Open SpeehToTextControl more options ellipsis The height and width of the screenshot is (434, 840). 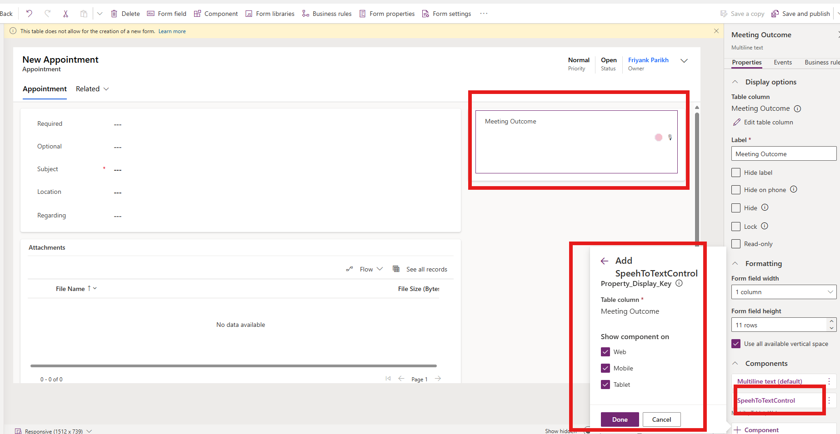coord(829,400)
